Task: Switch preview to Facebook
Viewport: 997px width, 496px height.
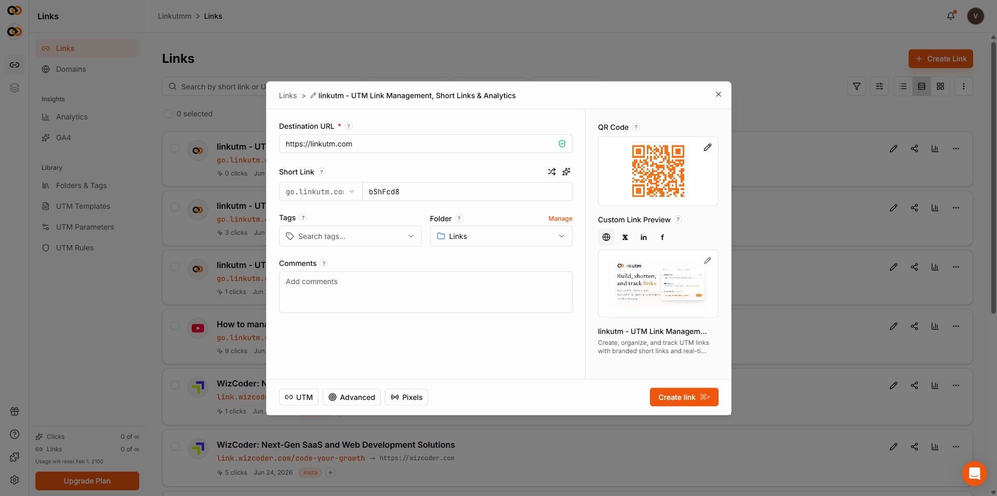Action: pyautogui.click(x=662, y=237)
